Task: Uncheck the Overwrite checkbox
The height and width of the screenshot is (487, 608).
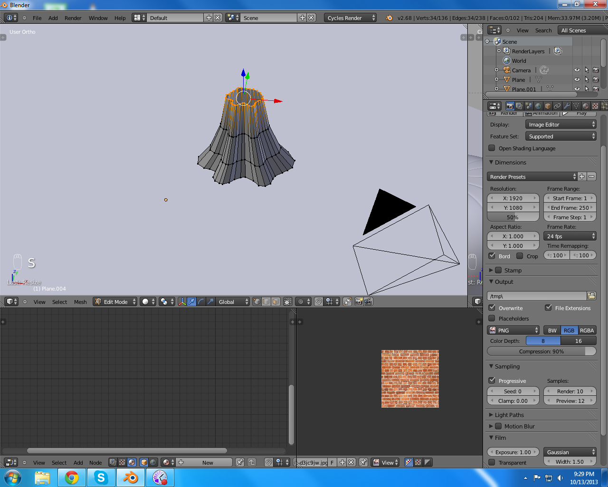Action: pos(492,308)
